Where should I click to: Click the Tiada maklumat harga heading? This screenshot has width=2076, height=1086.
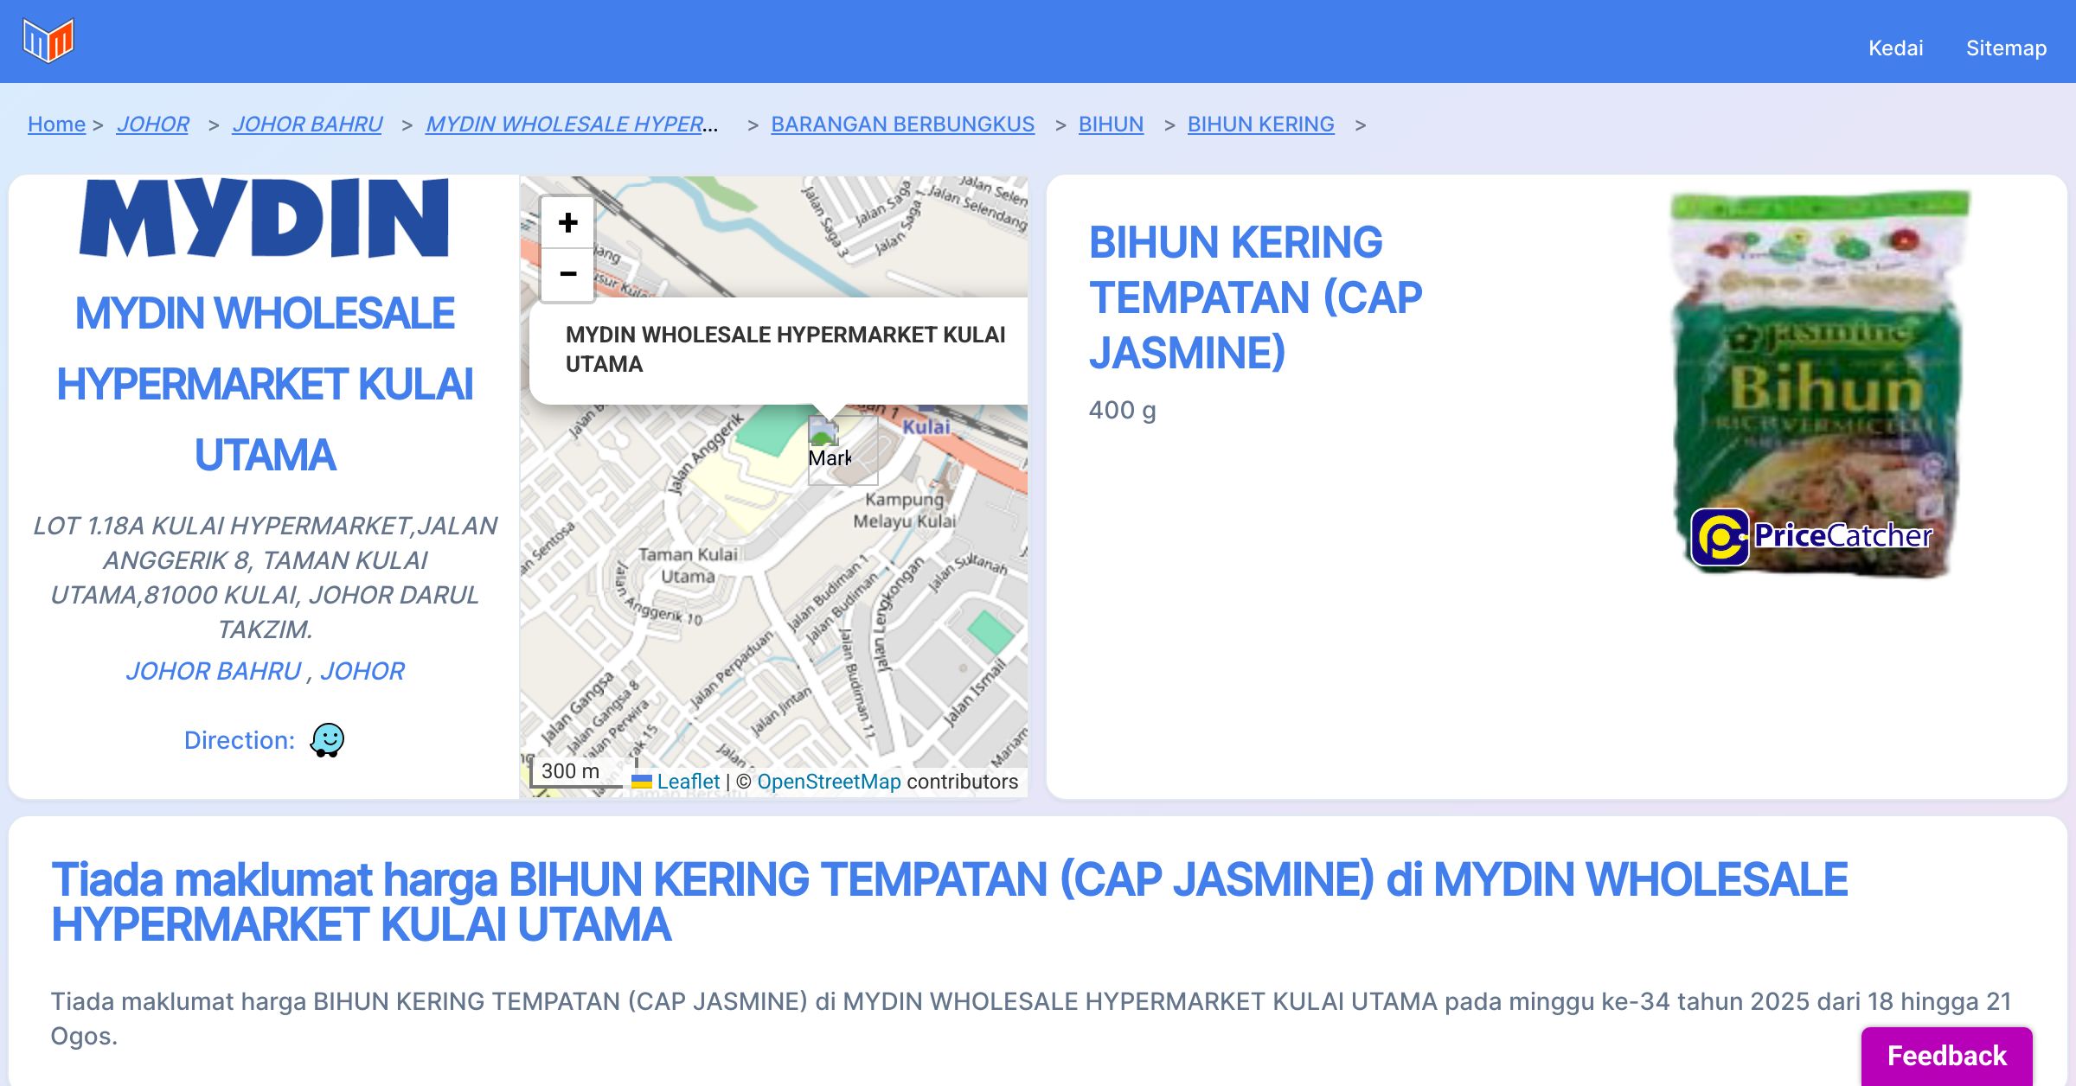tap(949, 902)
